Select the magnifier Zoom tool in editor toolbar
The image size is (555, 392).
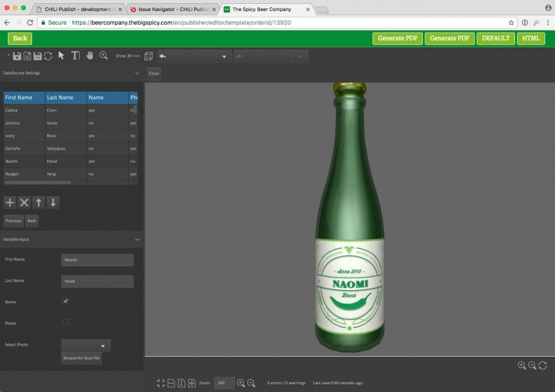coord(103,56)
